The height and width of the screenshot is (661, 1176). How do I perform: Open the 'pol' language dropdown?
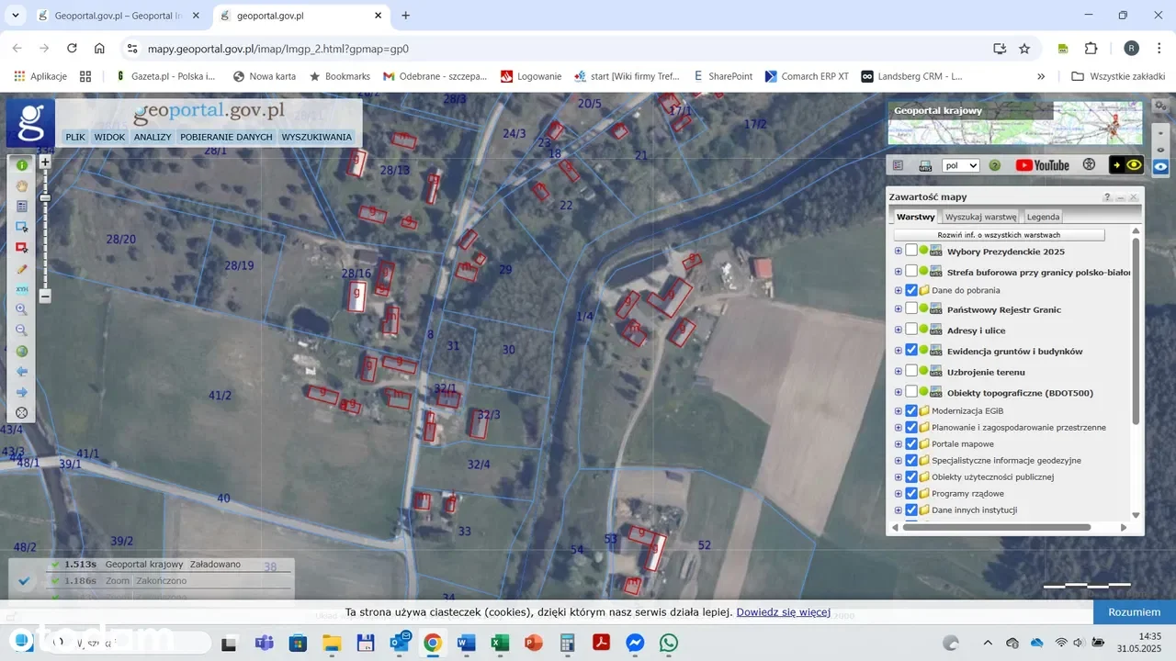961,166
